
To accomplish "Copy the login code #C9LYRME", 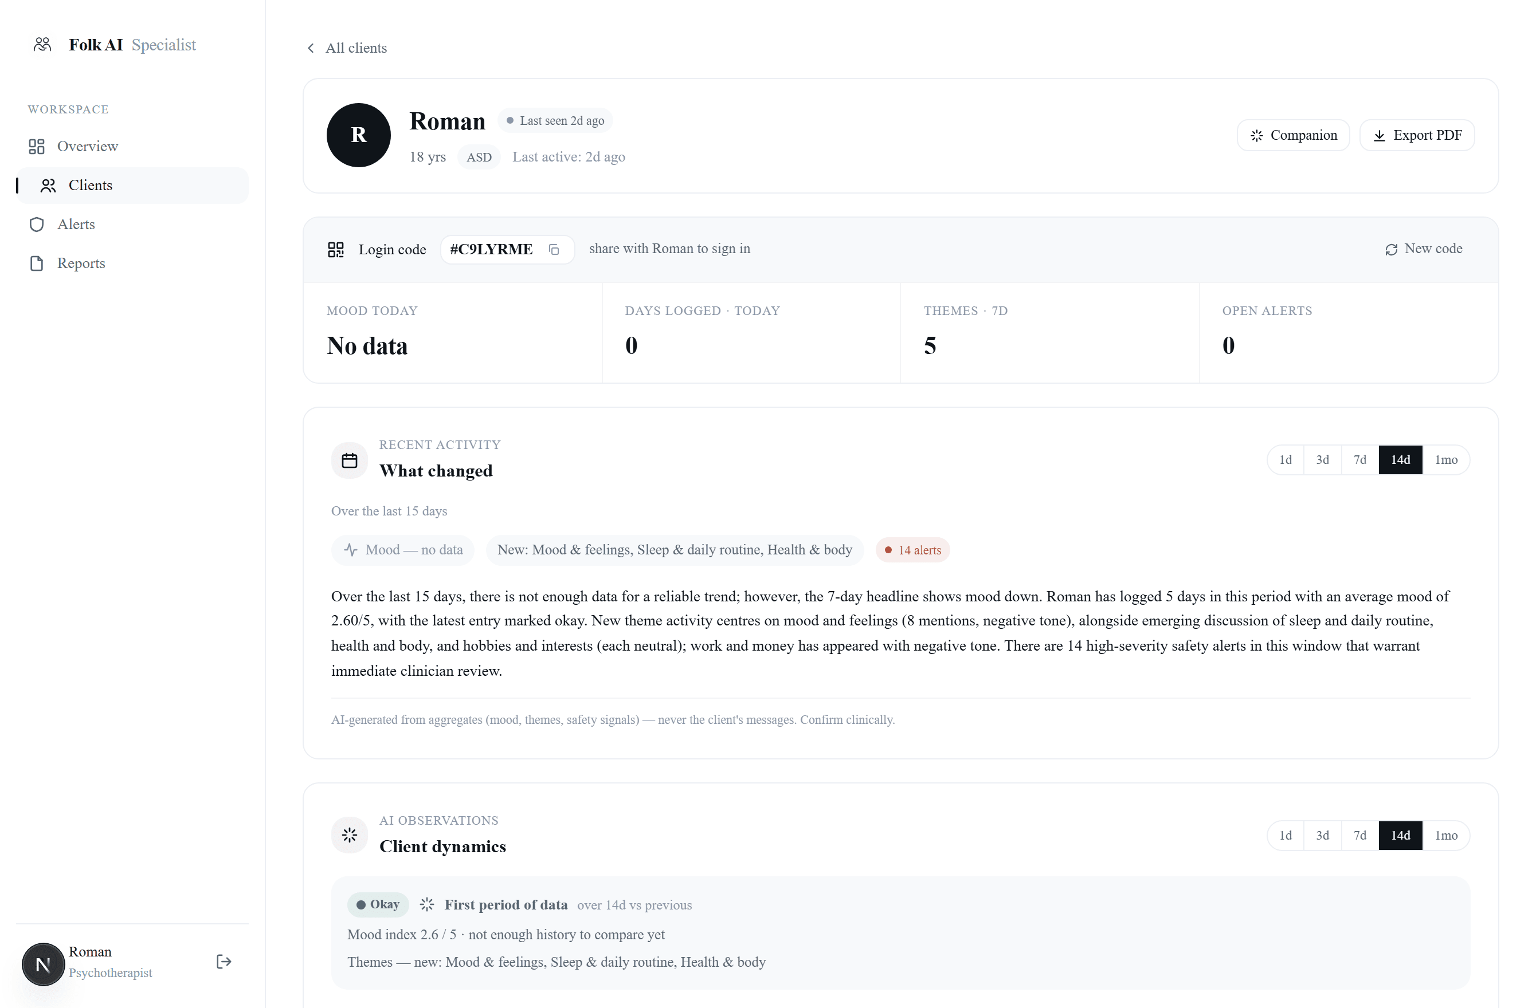I will (554, 250).
